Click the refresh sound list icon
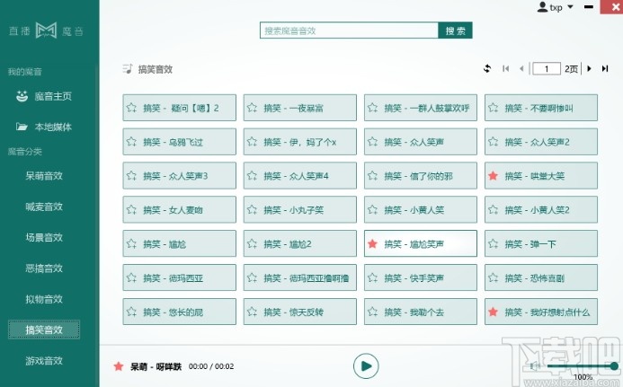Image resolution: width=623 pixels, height=387 pixels. [487, 68]
